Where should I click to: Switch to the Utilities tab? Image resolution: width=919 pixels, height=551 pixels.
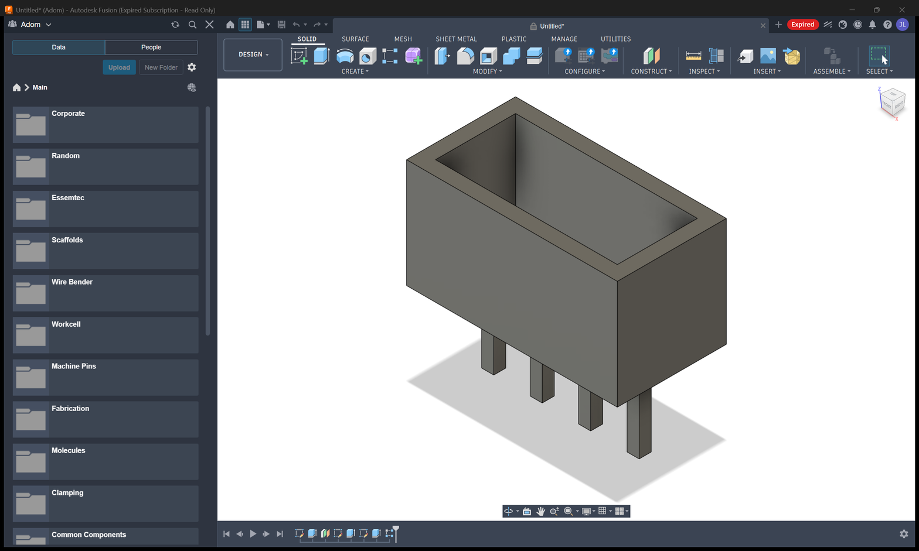click(x=615, y=39)
